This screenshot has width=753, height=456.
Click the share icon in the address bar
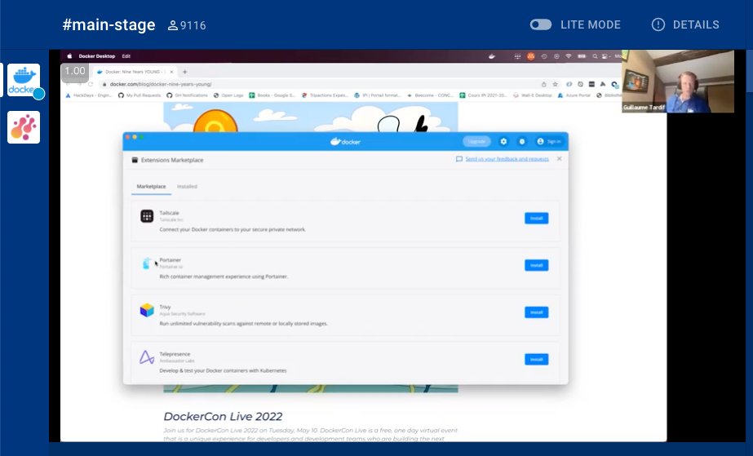543,84
